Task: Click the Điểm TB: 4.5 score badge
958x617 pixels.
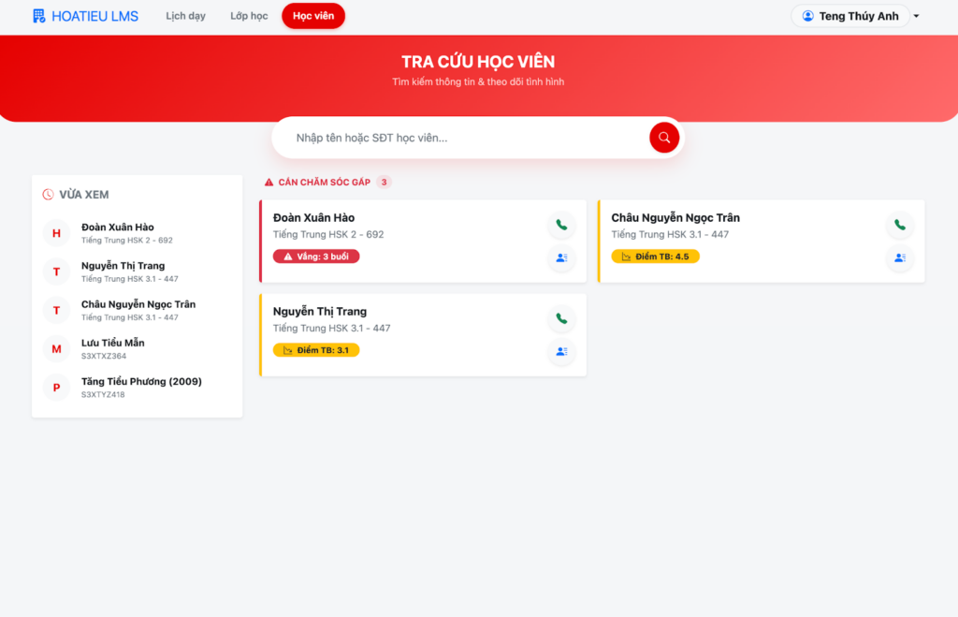Action: pos(655,257)
